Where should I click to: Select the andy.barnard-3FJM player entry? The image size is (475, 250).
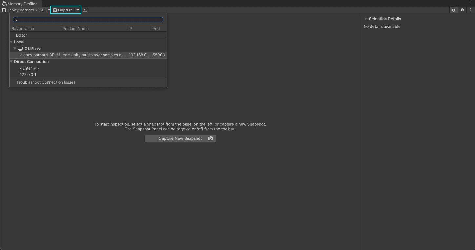point(41,55)
